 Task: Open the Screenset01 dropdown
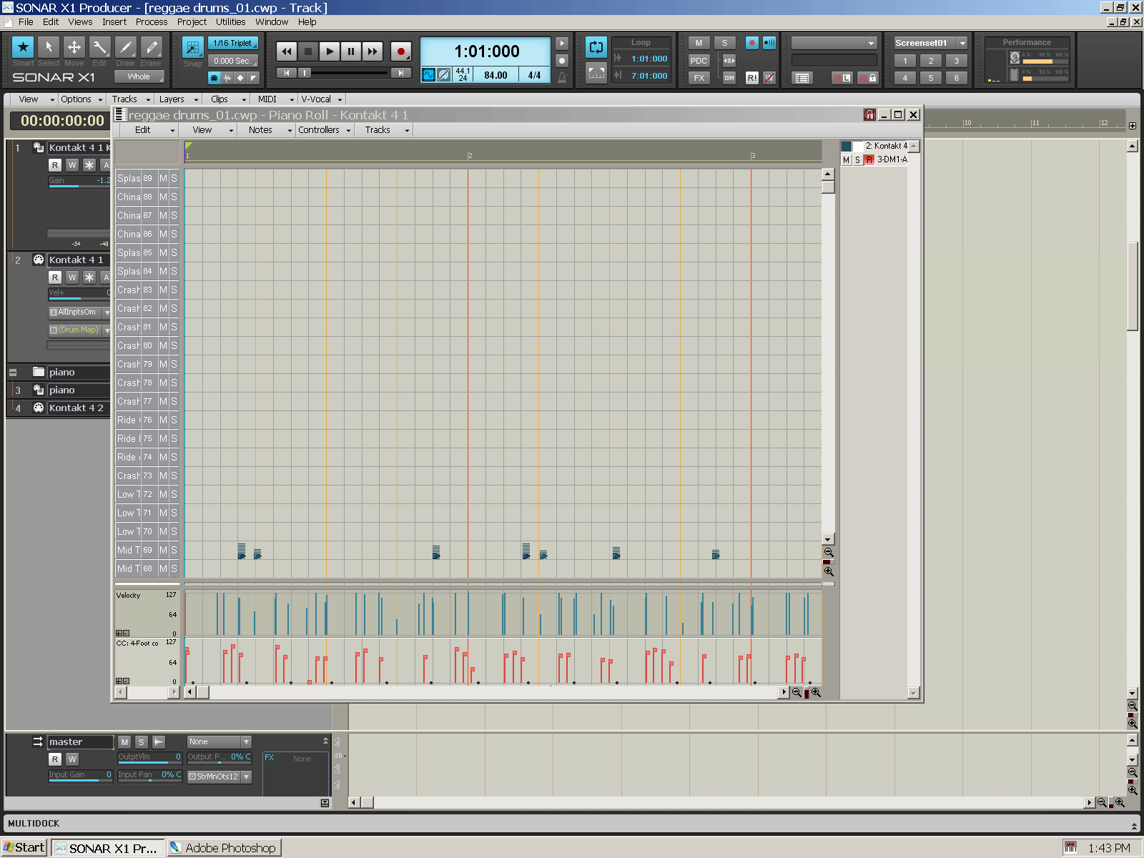pyautogui.click(x=962, y=43)
